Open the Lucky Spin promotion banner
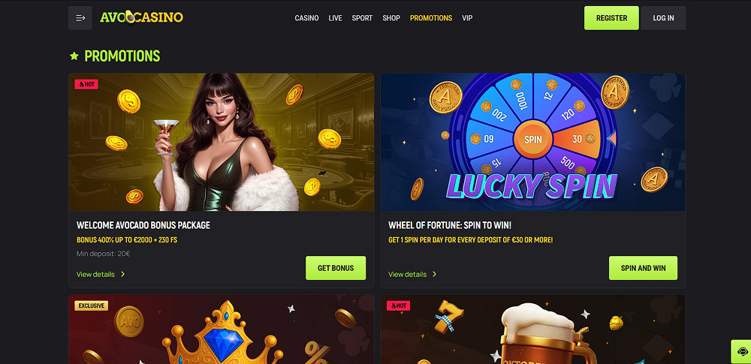This screenshot has height=364, width=751. [532, 143]
